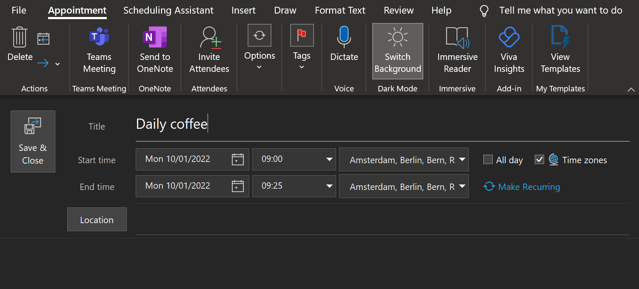Expand the end time 09:25 dropdown
The width and height of the screenshot is (639, 289).
pyautogui.click(x=329, y=186)
